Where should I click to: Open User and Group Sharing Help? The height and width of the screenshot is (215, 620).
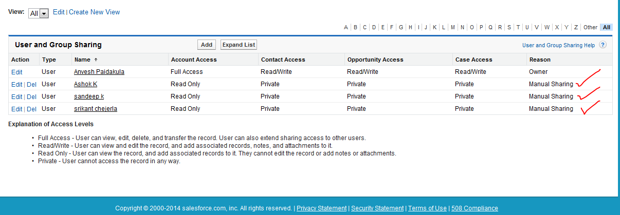pyautogui.click(x=558, y=45)
